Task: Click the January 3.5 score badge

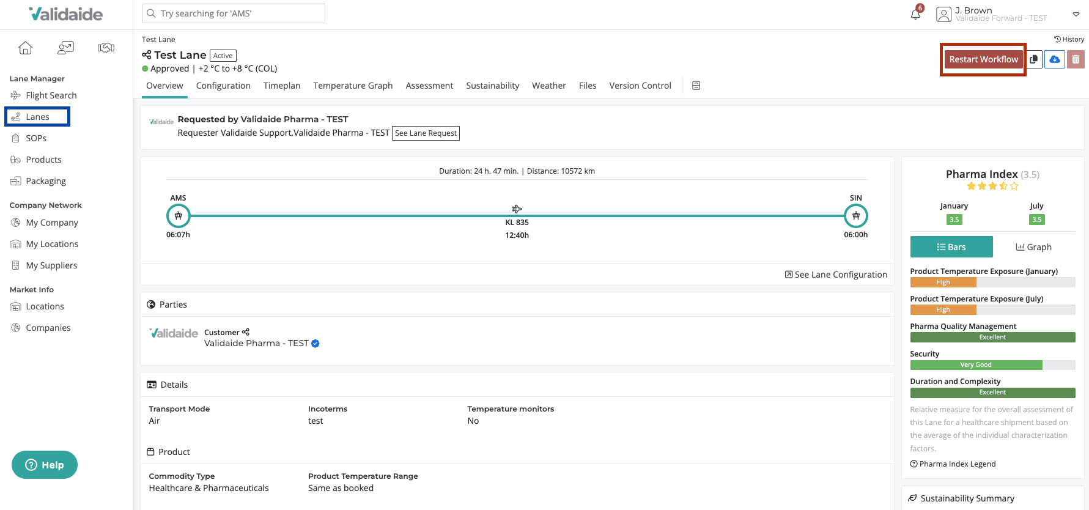Action: click(954, 220)
